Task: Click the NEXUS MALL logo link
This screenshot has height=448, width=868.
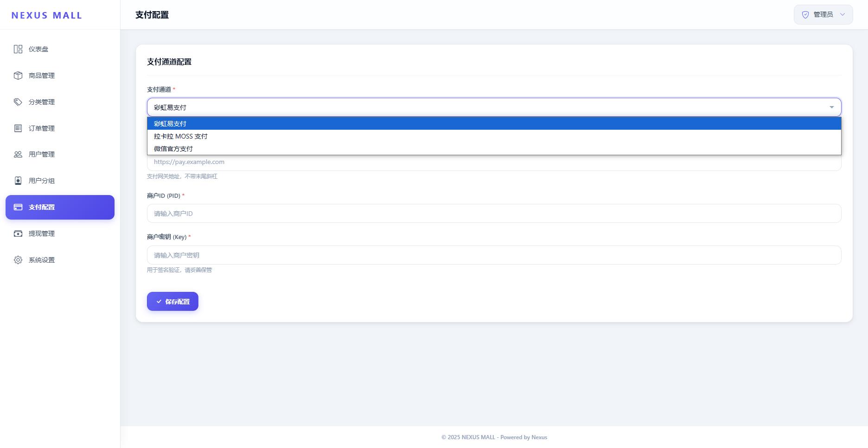Action: point(47,15)
